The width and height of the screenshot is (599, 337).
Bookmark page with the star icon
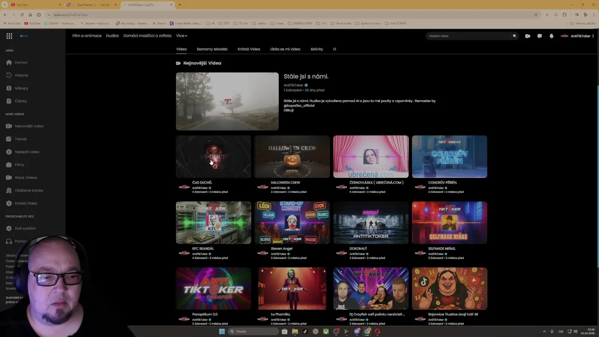(x=536, y=15)
